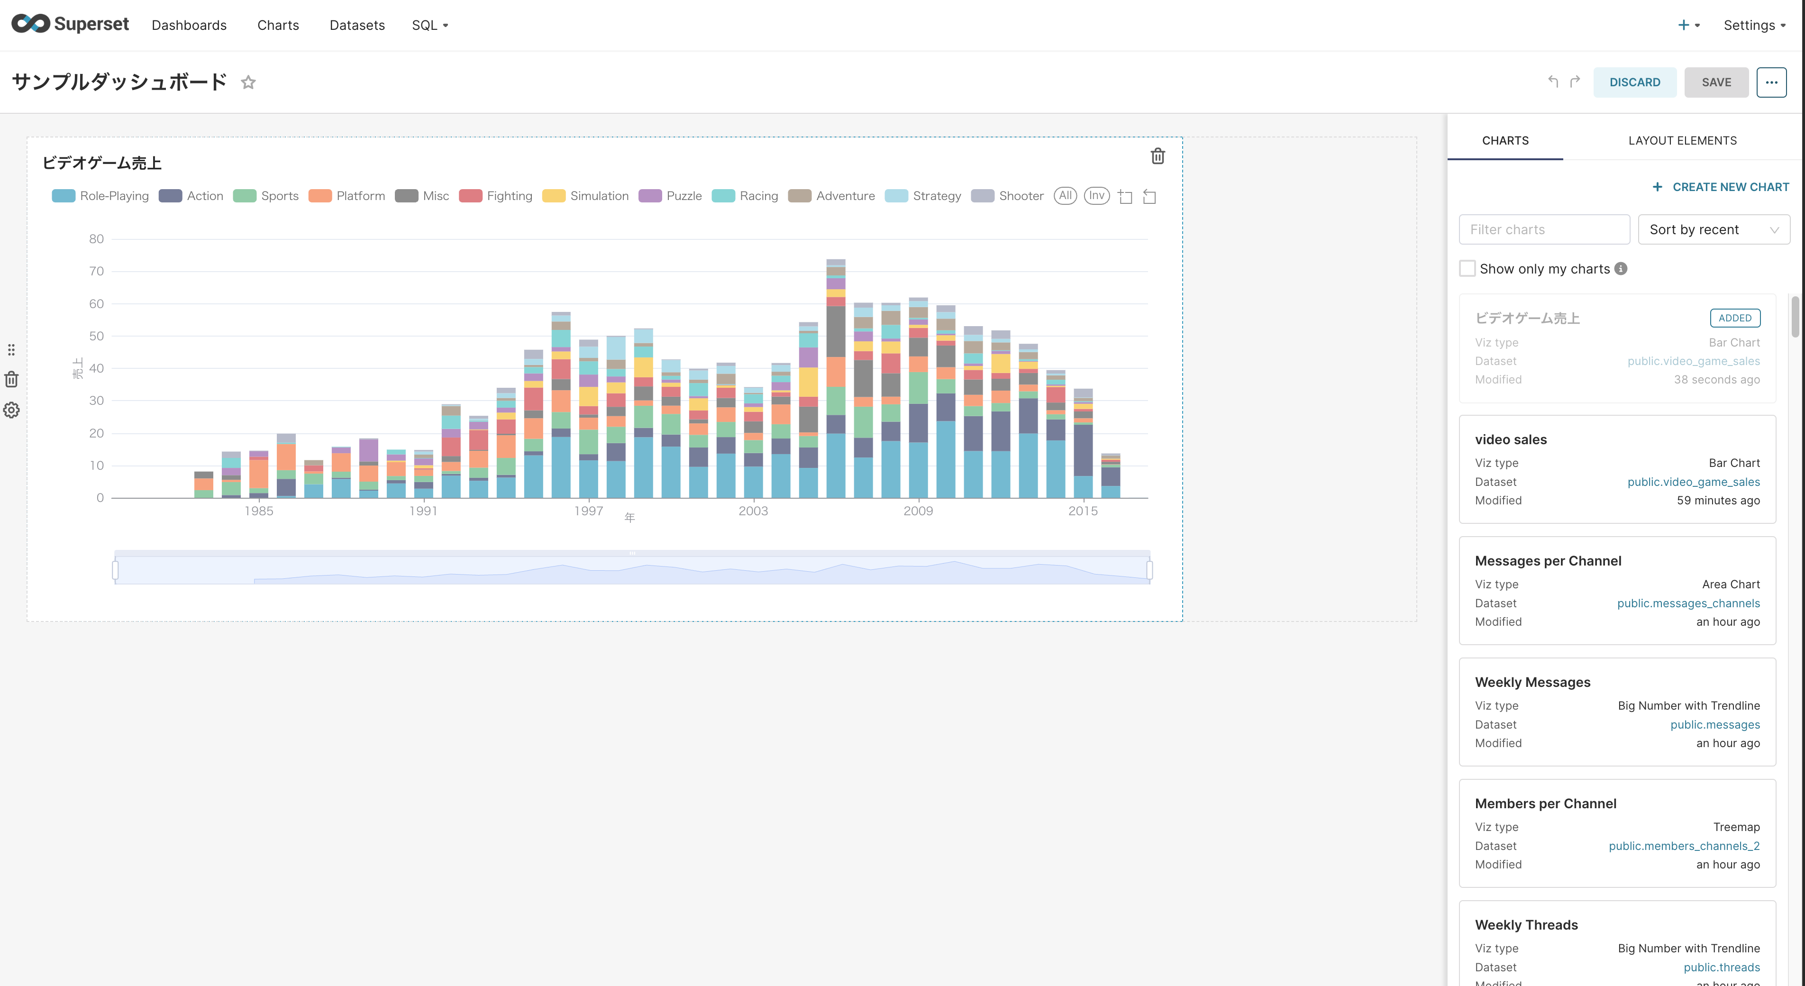1805x986 pixels.
Task: Toggle the Sports legend series
Action: click(266, 196)
